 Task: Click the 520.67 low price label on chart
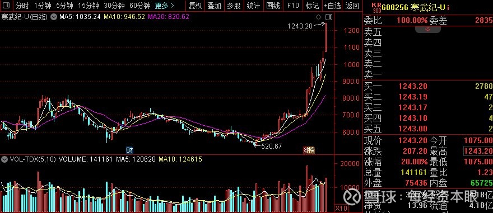coord(271,146)
